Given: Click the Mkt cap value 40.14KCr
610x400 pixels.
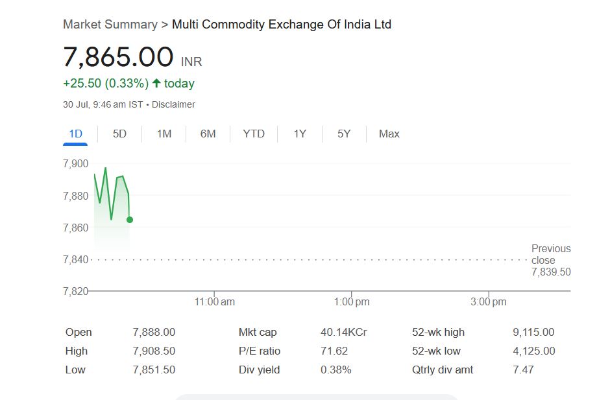Looking at the screenshot, I should tap(343, 332).
